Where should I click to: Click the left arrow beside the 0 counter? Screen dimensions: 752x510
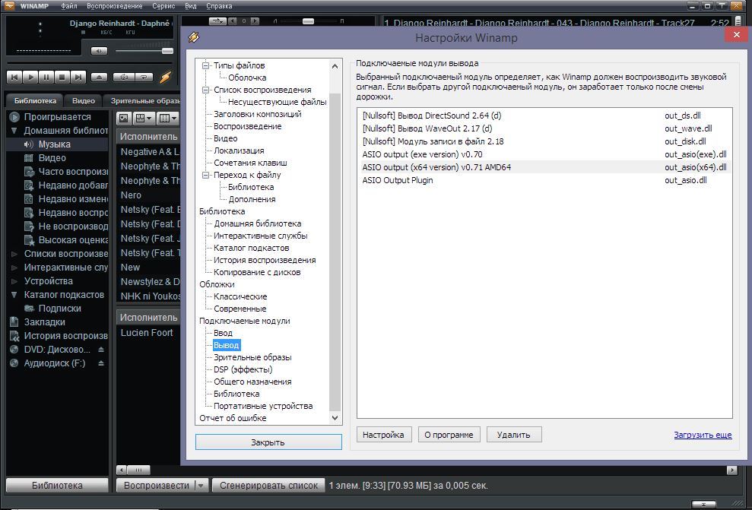(233, 21)
